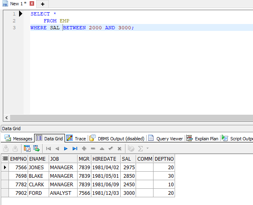Switch to the Data Grid tab

tap(50, 138)
